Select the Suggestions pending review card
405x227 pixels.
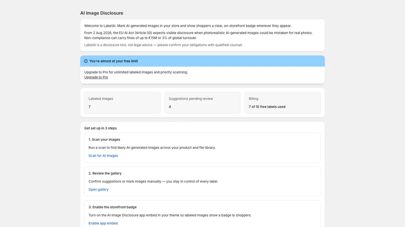tap(202, 103)
